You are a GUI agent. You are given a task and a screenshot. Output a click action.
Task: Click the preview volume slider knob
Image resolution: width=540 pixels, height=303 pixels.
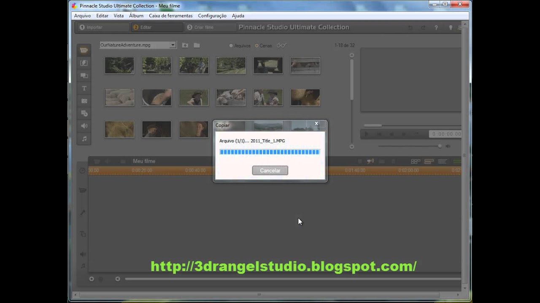[x=440, y=146]
